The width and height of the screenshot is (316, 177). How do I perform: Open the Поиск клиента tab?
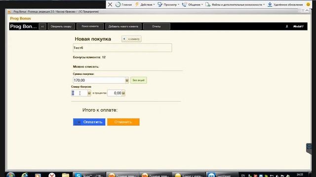tap(90, 26)
